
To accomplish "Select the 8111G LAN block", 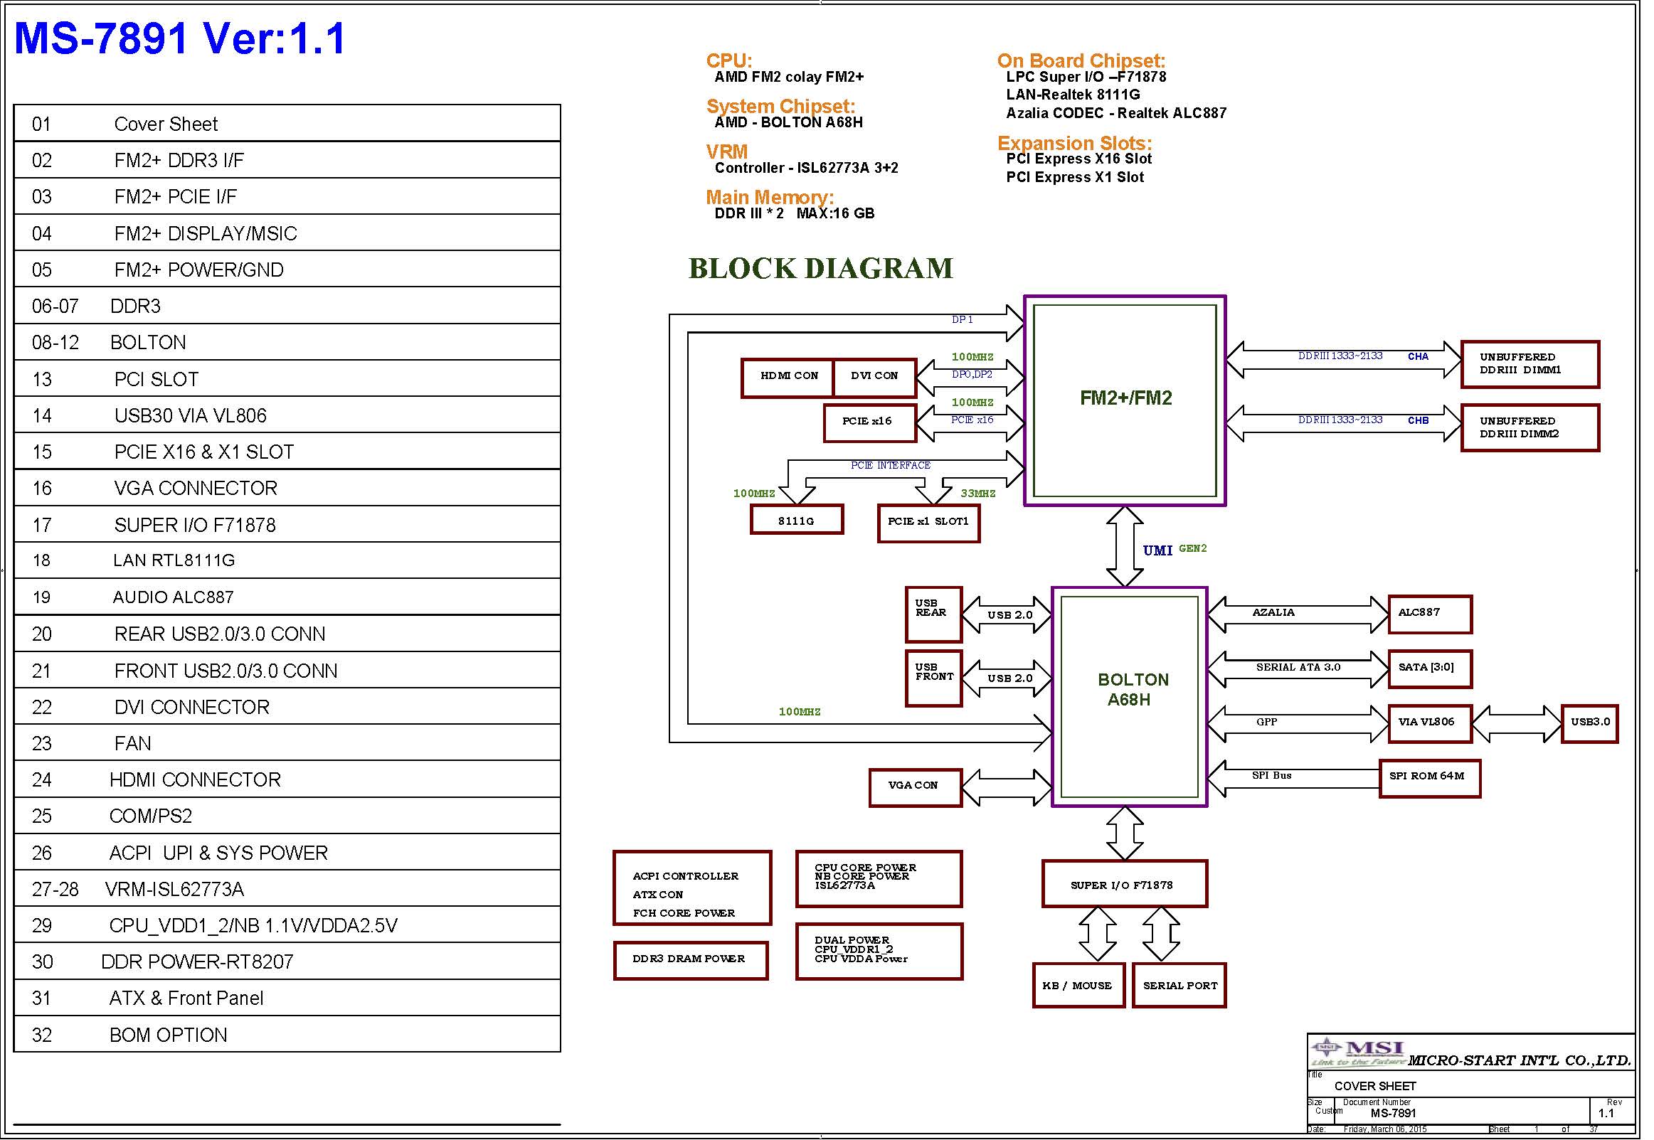I will pos(797,519).
